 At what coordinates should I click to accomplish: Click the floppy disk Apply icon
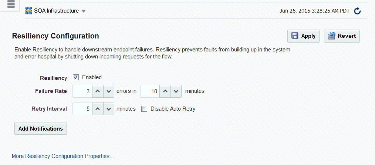[x=295, y=36]
